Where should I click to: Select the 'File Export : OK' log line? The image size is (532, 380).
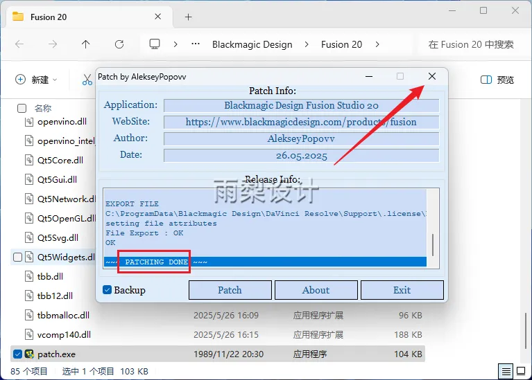pyautogui.click(x=144, y=233)
